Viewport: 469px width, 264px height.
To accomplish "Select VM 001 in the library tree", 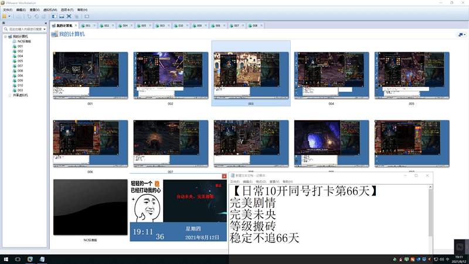I will [18, 46].
